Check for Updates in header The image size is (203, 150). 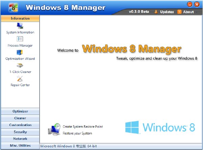point(167,12)
